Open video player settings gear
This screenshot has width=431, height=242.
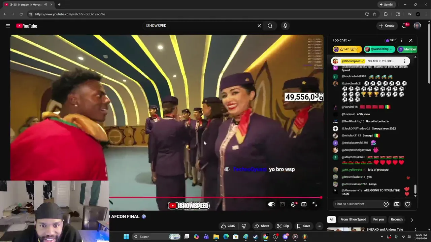point(293,204)
